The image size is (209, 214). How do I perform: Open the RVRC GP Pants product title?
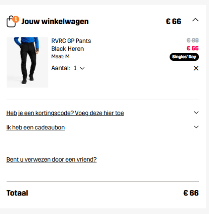point(71,44)
